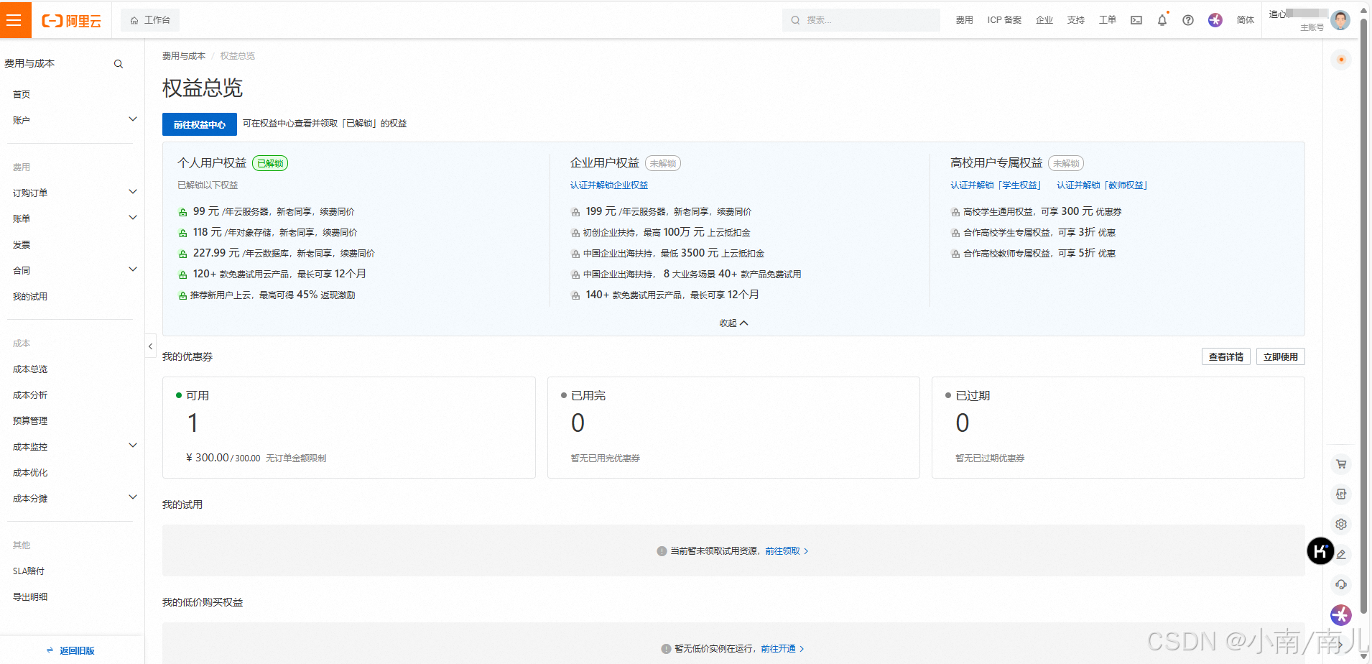The height and width of the screenshot is (664, 1372).
Task: Click the 认证并解锁企业权益 link
Action: pos(609,185)
